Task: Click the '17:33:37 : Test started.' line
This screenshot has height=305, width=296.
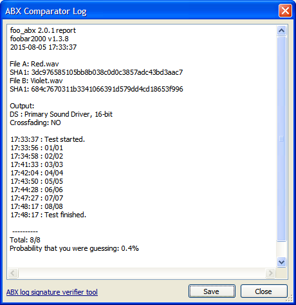Action: pos(48,139)
